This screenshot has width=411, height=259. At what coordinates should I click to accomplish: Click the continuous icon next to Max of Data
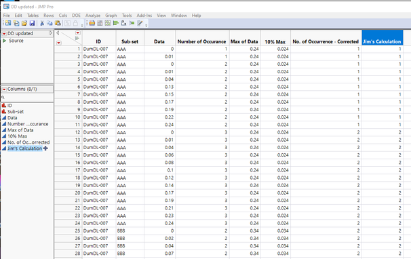(x=4, y=130)
